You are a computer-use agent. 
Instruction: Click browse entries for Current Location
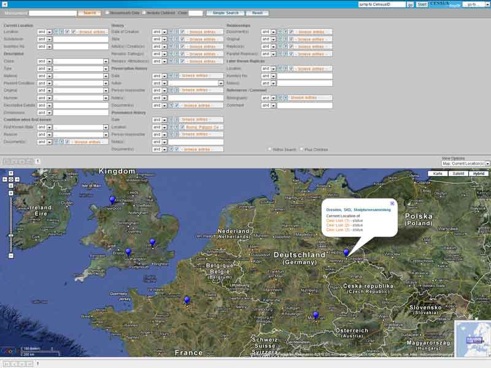point(92,32)
